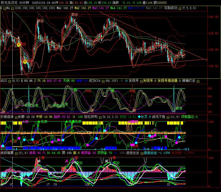Click the 战无不胜 indicator name

tap(159, 117)
